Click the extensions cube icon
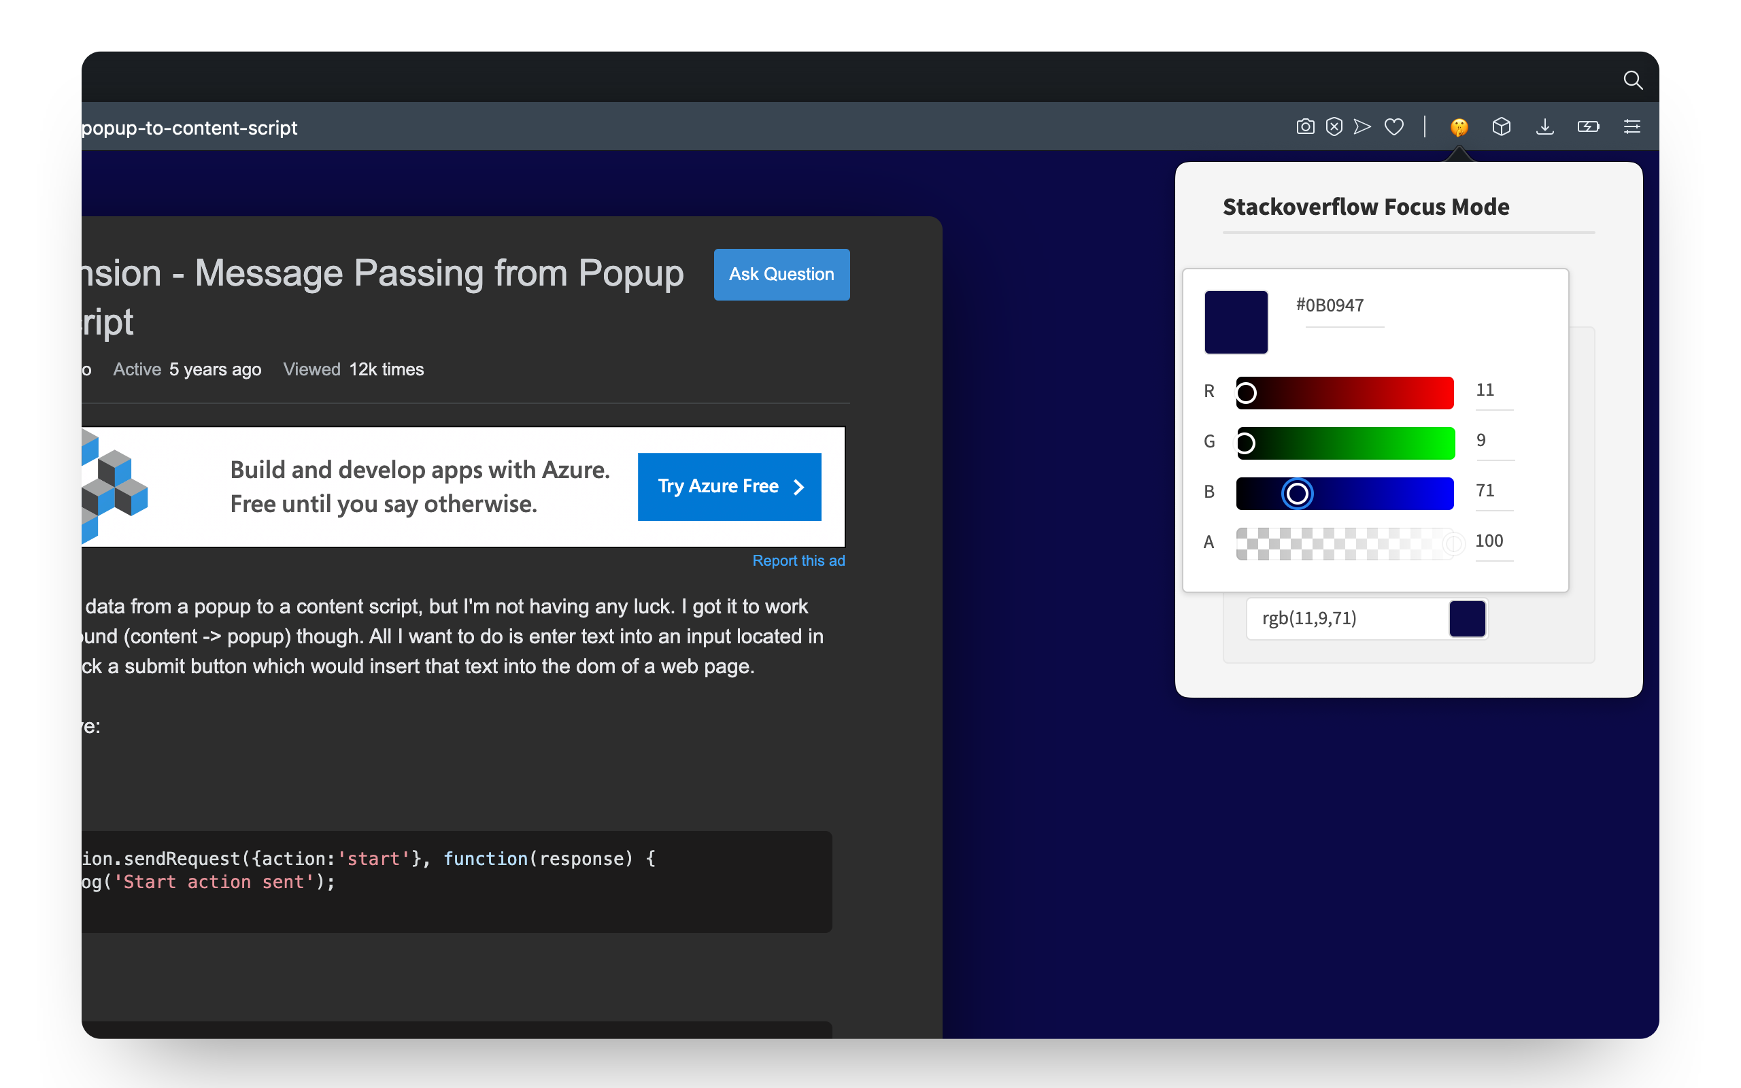Screen dimensions: 1741x1088 (1501, 127)
